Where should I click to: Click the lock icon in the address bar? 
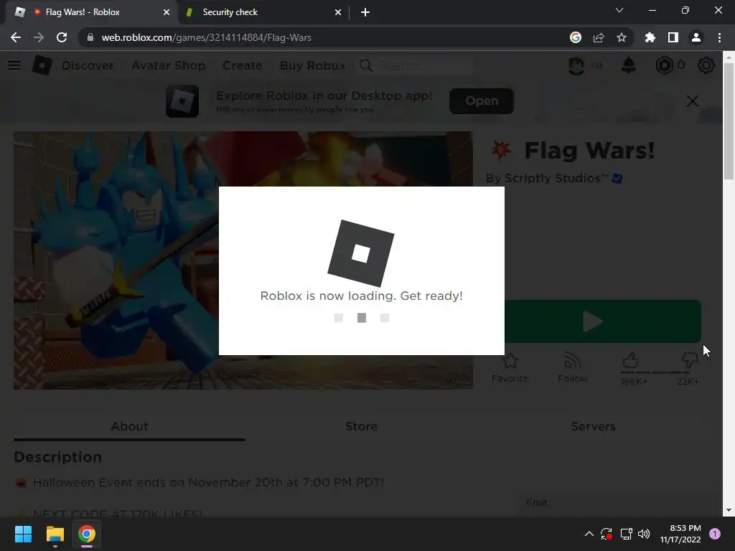90,37
